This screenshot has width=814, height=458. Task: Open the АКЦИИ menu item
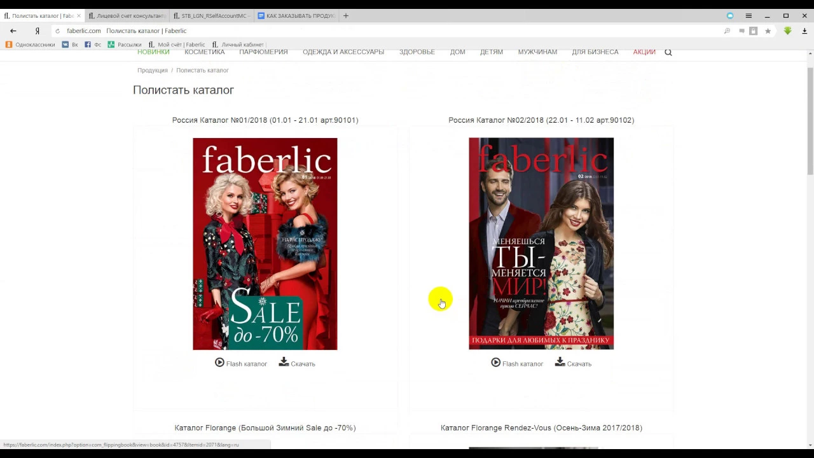(644, 52)
